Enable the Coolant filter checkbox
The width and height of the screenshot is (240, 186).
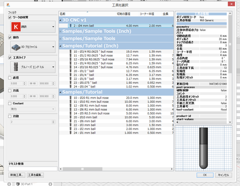pos(10,103)
